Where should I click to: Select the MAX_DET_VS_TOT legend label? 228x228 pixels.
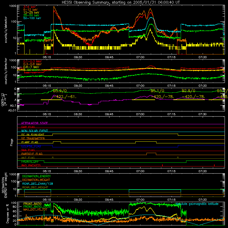35,209
